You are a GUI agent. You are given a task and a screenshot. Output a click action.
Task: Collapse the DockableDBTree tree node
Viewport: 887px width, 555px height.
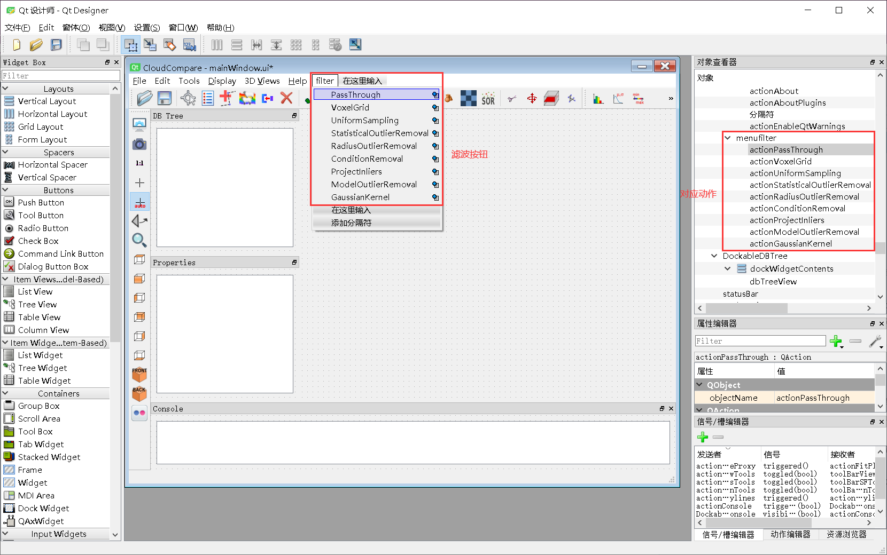point(714,256)
